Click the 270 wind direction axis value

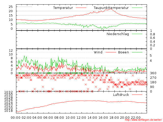[x=153, y=78]
